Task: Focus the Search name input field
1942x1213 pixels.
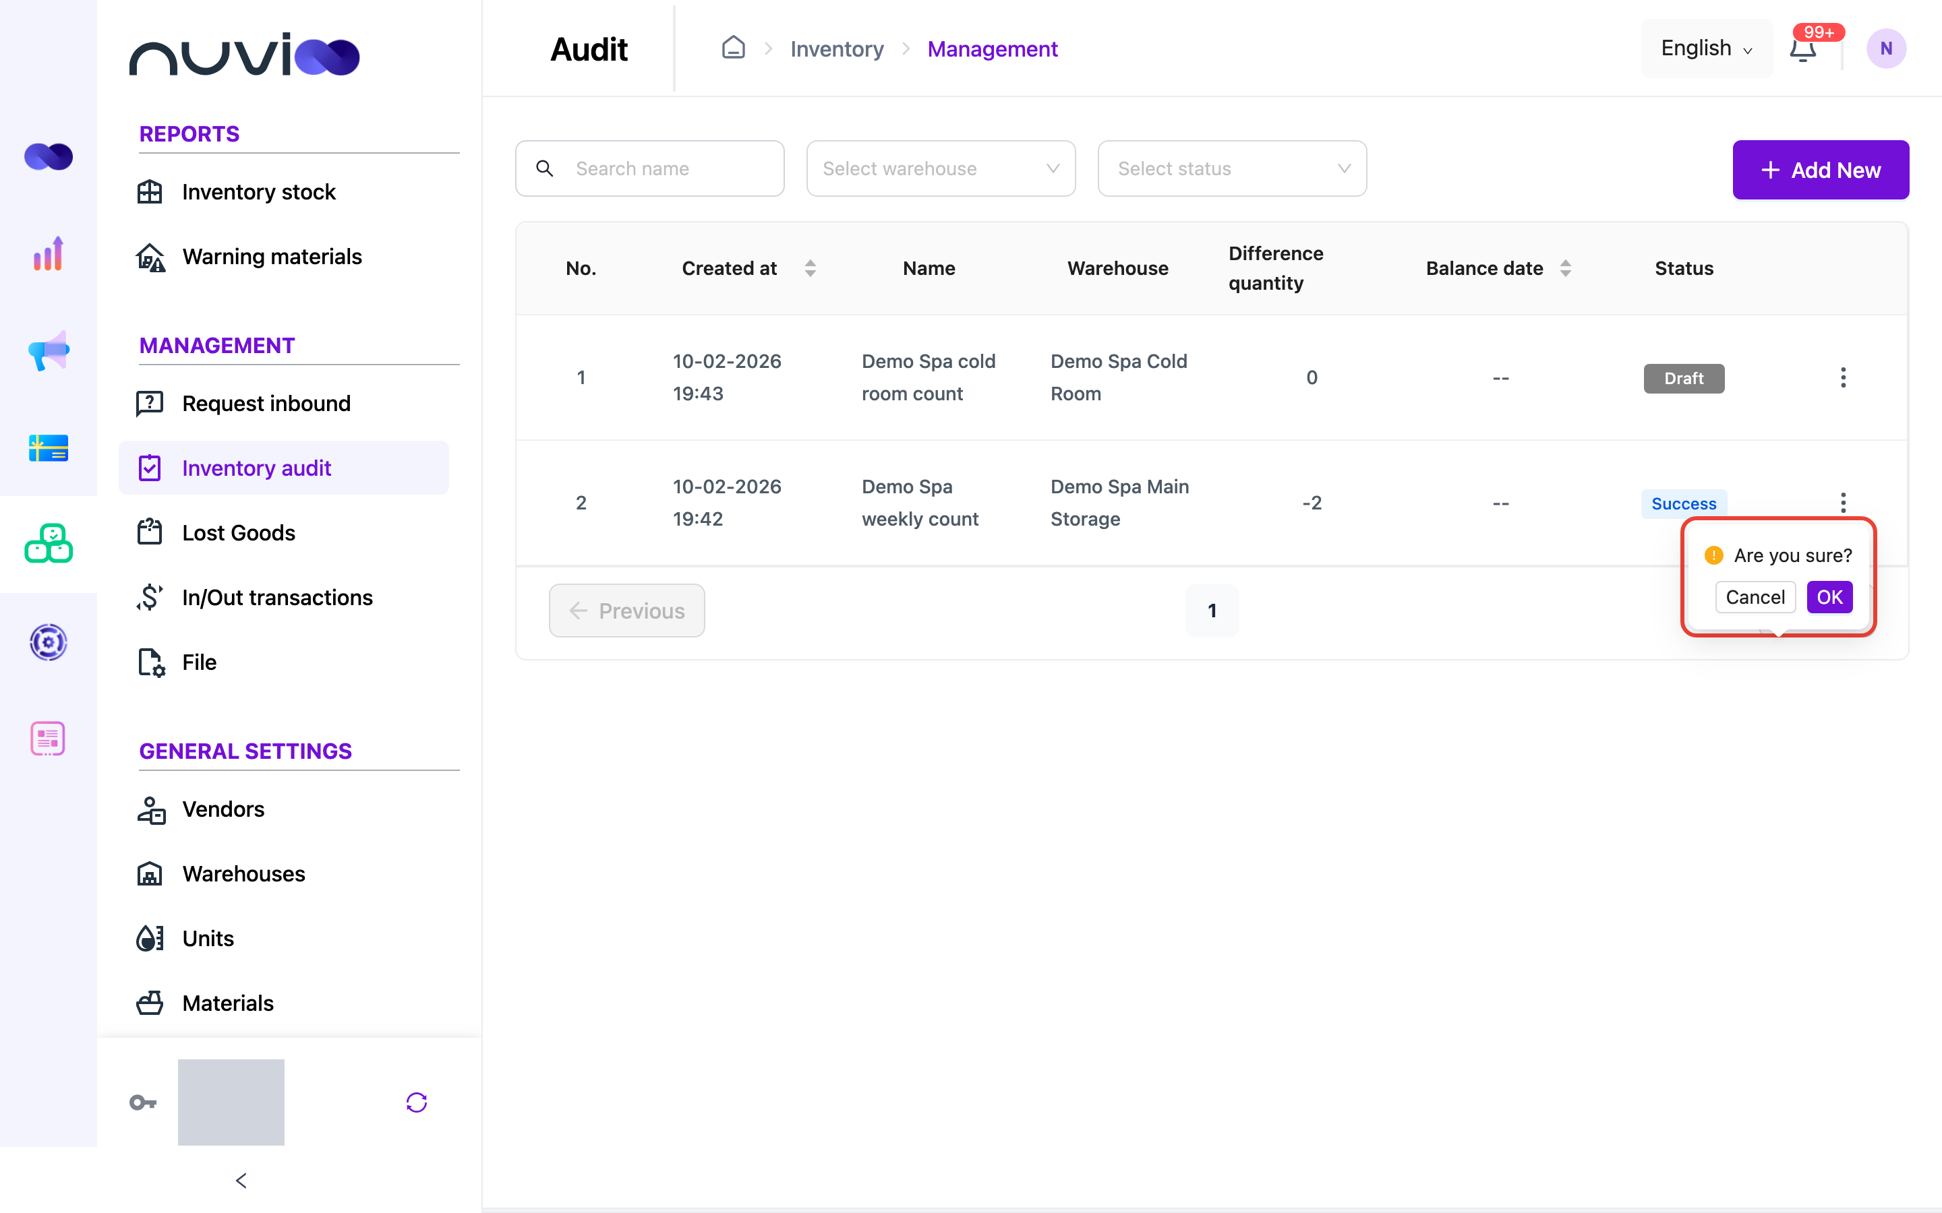Action: click(649, 168)
